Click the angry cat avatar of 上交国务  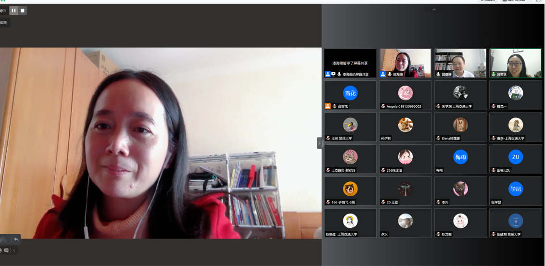[x=350, y=157]
